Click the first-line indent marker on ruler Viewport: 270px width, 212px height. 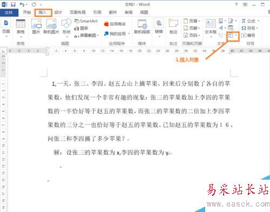pos(47,49)
